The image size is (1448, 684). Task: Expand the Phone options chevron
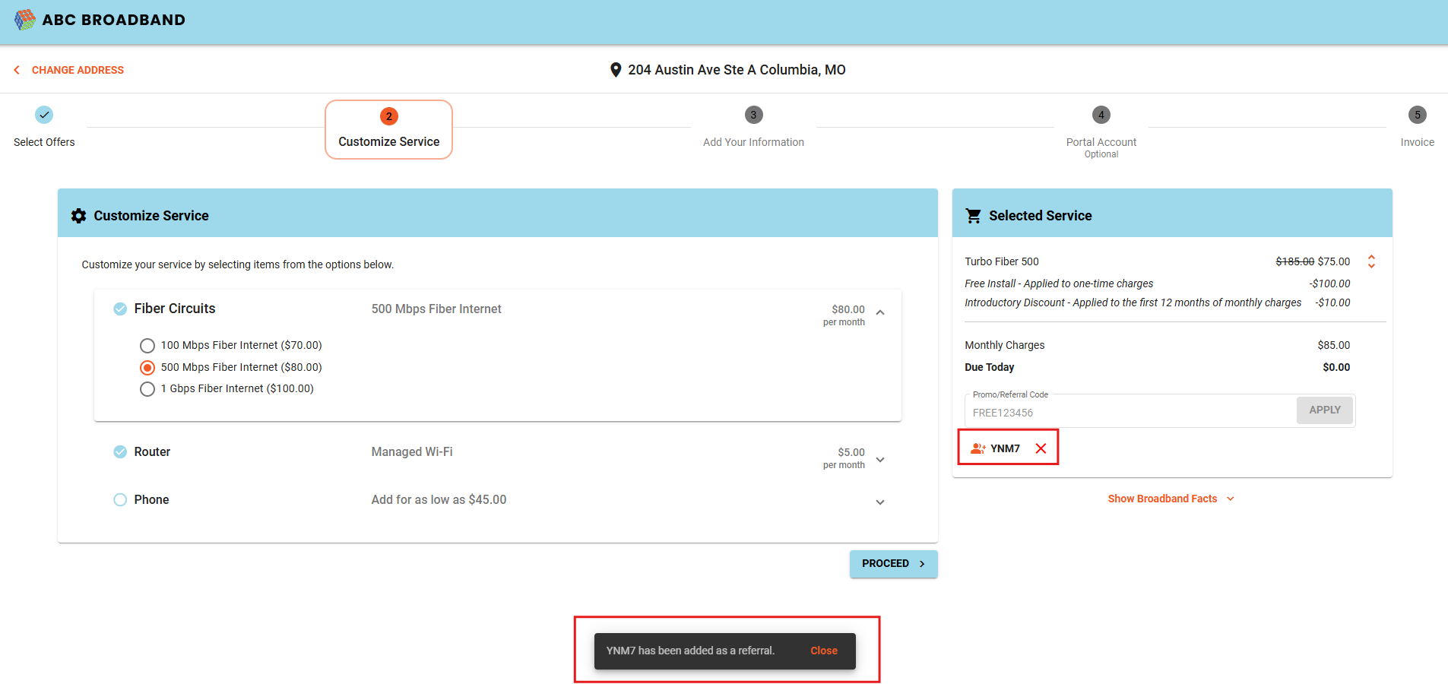point(880,502)
